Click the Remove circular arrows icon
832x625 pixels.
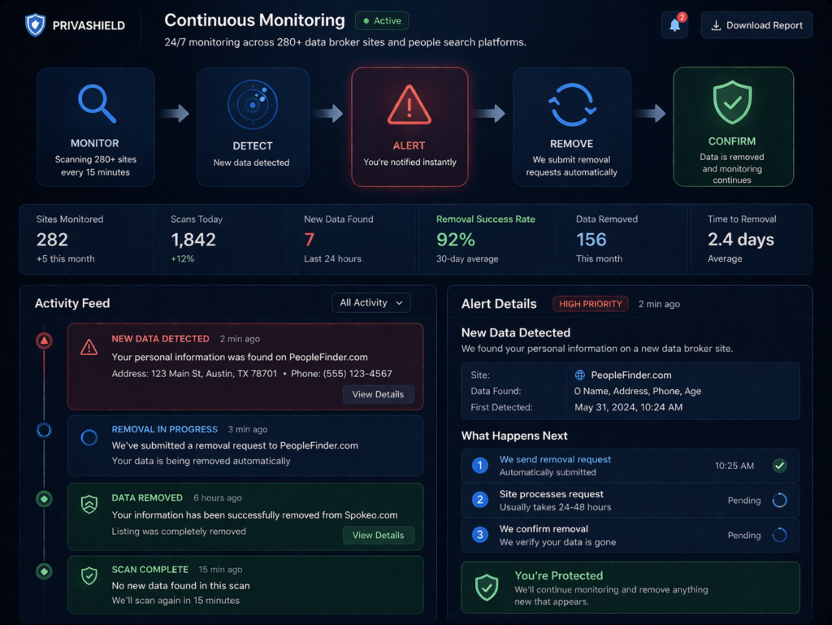point(571,103)
